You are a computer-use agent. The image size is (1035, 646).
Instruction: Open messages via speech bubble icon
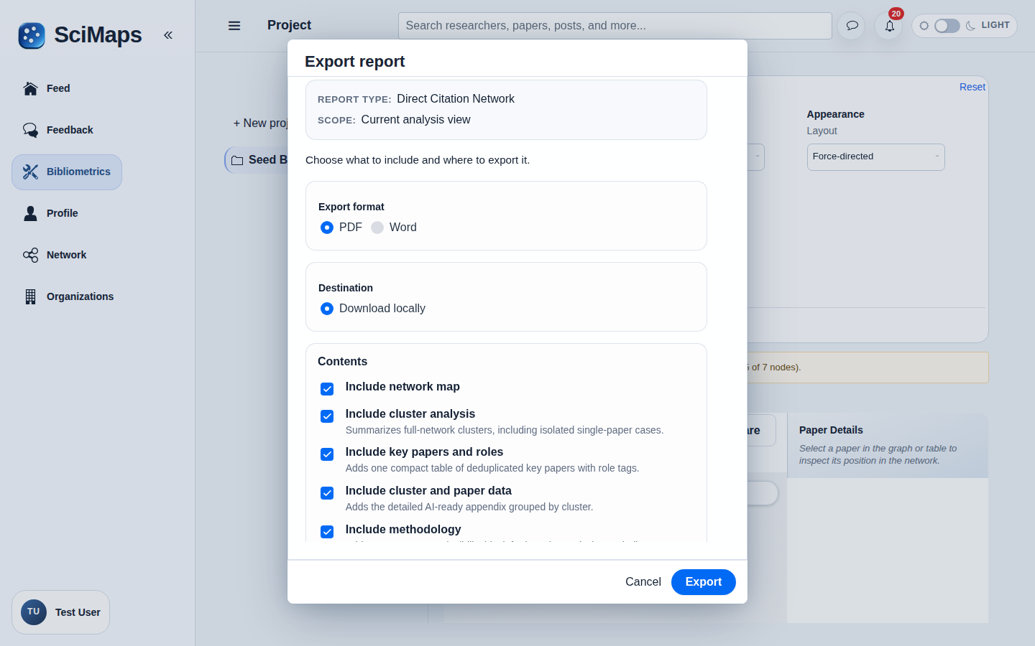852,26
